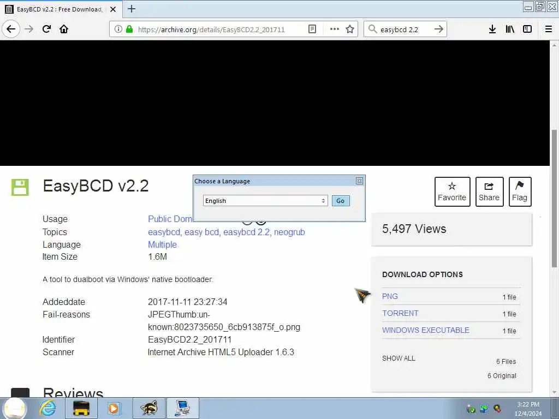This screenshot has height=419, width=559.
Task: Reload the current page
Action: pyautogui.click(x=47, y=29)
